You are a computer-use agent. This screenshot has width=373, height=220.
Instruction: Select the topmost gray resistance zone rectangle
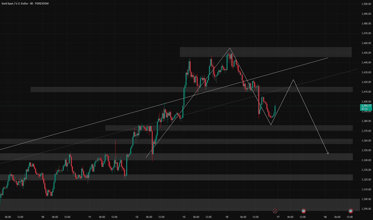coord(266,52)
